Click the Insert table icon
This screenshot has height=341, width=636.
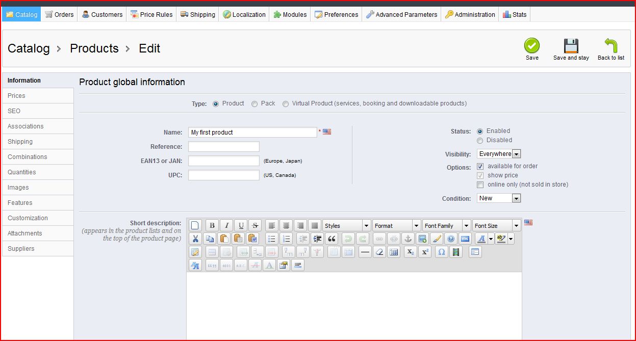(394, 252)
